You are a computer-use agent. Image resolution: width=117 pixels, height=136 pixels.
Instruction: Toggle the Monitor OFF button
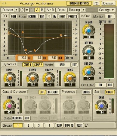tap(110, 16)
